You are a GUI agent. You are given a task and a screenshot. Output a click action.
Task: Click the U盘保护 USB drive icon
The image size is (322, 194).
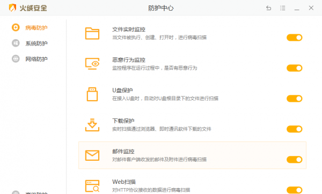pos(92,94)
